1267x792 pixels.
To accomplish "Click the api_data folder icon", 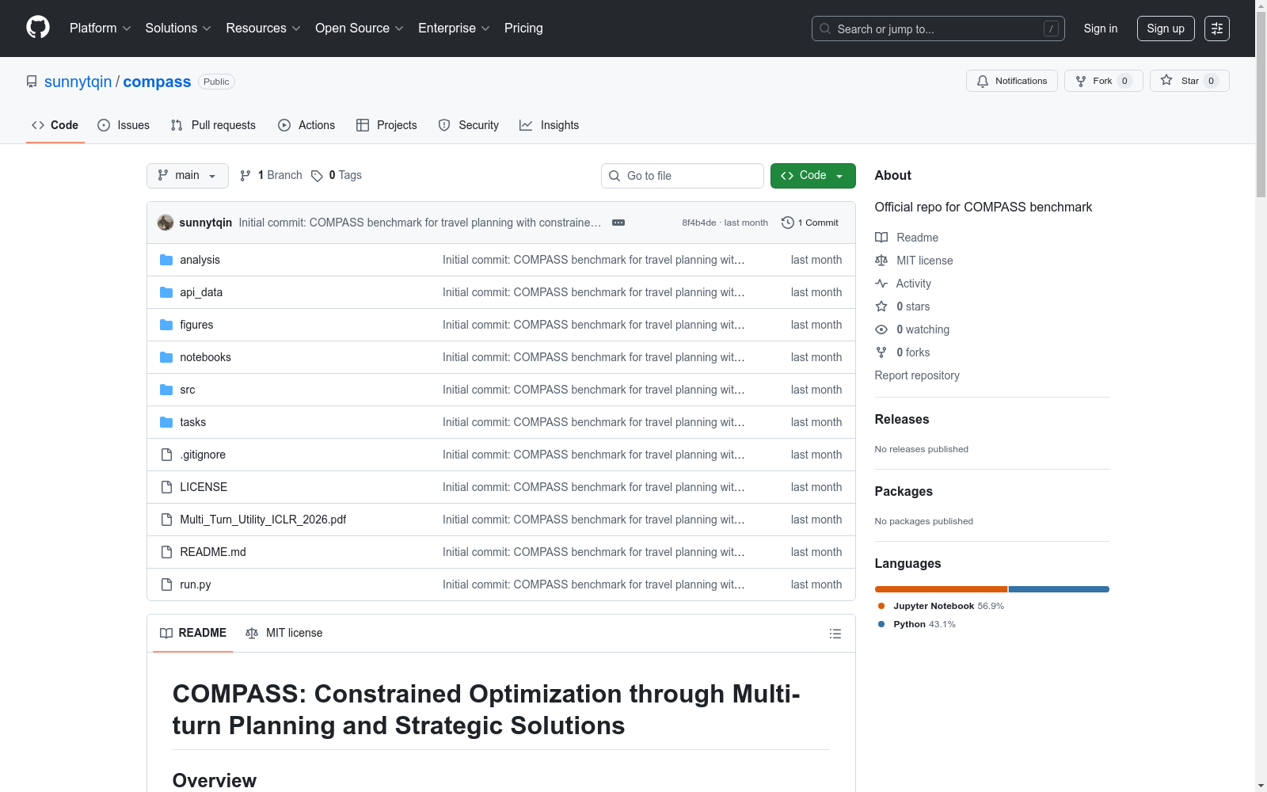I will (166, 292).
